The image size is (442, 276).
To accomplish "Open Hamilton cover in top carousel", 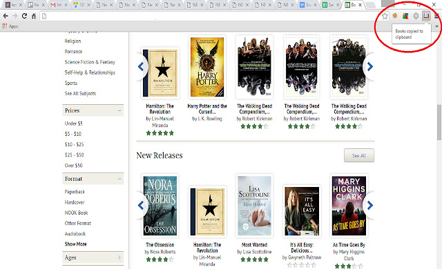I will (160, 73).
